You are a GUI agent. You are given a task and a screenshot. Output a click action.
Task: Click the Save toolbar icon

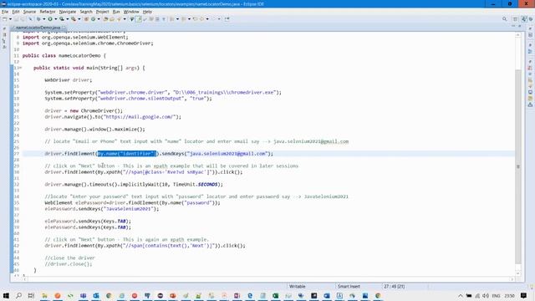pyautogui.click(x=16, y=19)
